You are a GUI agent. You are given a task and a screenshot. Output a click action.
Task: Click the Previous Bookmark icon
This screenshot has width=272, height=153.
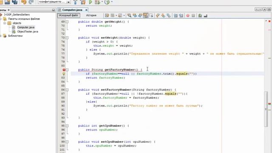(158, 16)
